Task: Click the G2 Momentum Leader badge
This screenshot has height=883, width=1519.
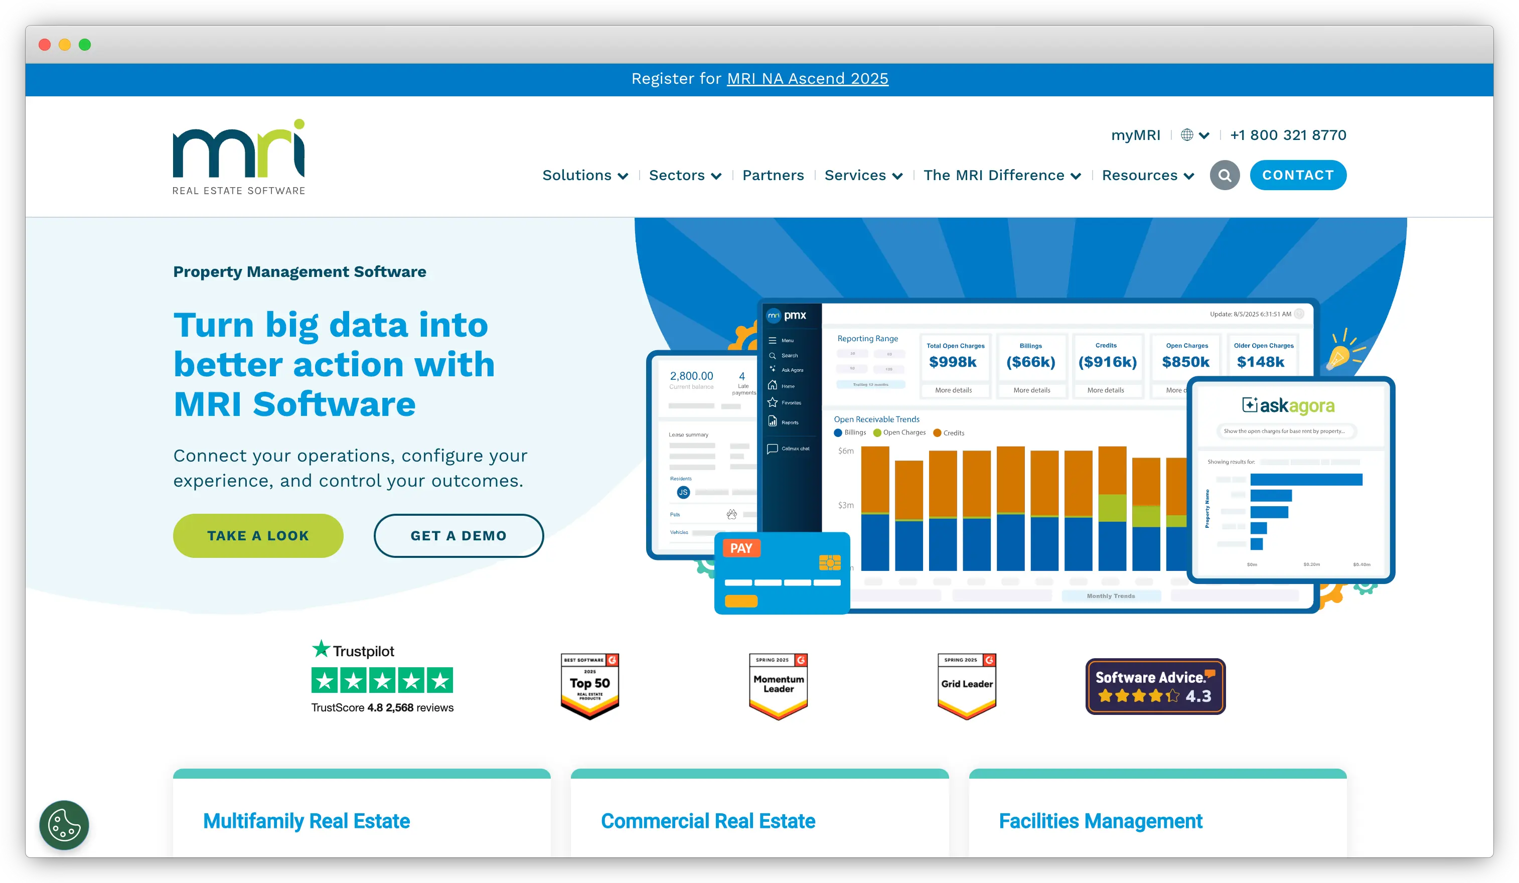Action: click(778, 686)
